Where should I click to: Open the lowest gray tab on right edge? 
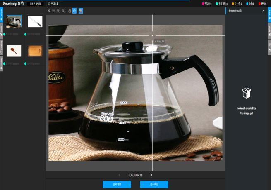click(269, 47)
